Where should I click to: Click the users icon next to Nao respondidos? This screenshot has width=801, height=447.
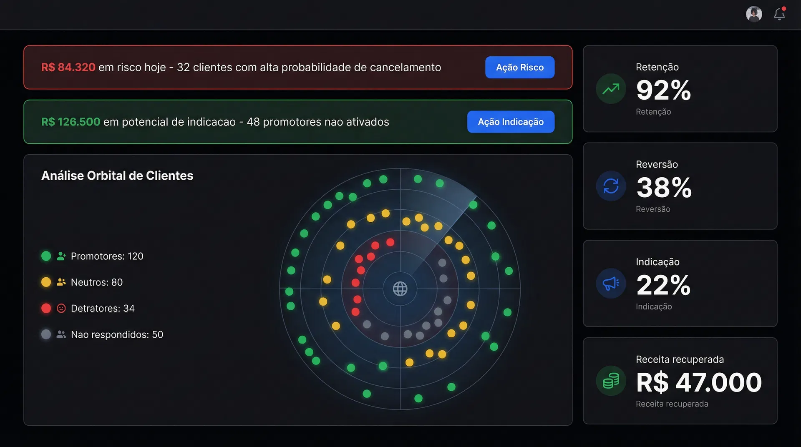pos(61,334)
